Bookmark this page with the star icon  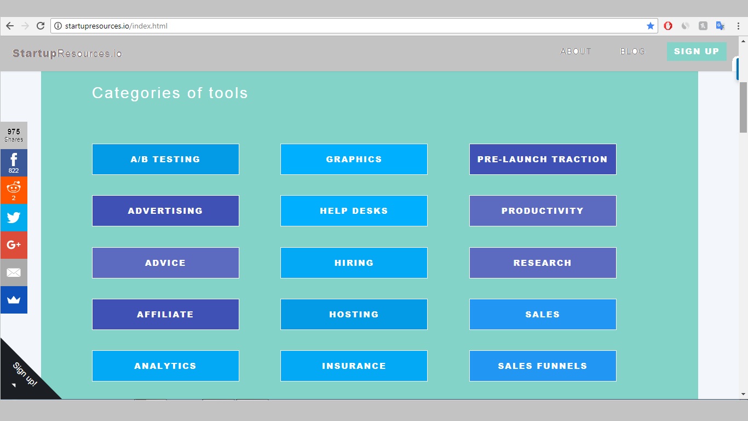(x=650, y=26)
